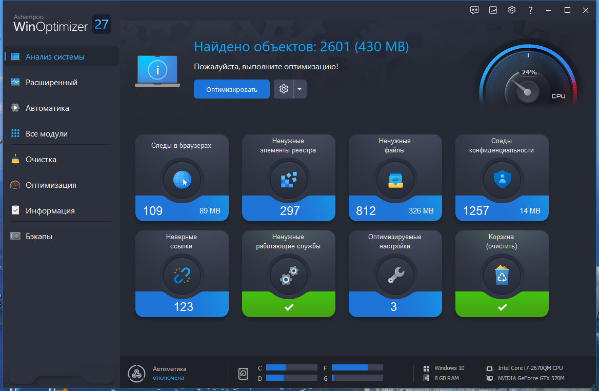Click the unnecessary registry entries icon

coord(289,180)
